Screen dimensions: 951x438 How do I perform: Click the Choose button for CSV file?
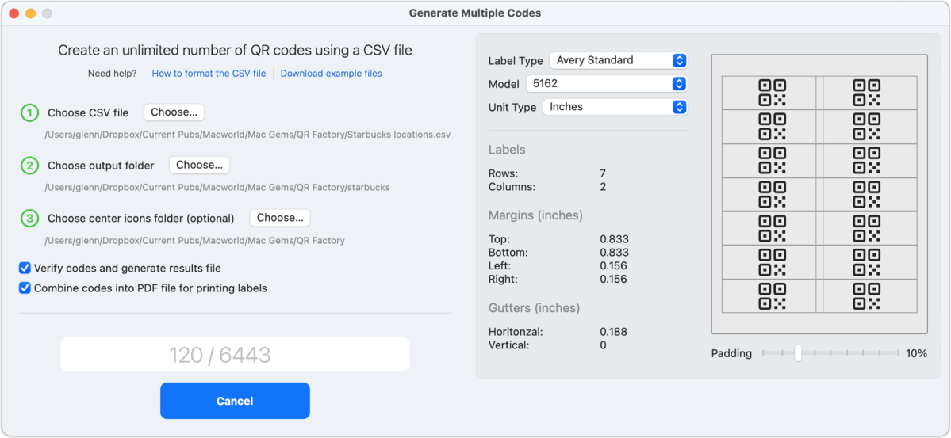(174, 112)
